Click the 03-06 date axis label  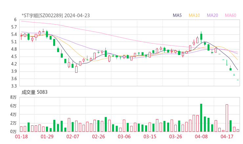pyautogui.click(x=124, y=136)
